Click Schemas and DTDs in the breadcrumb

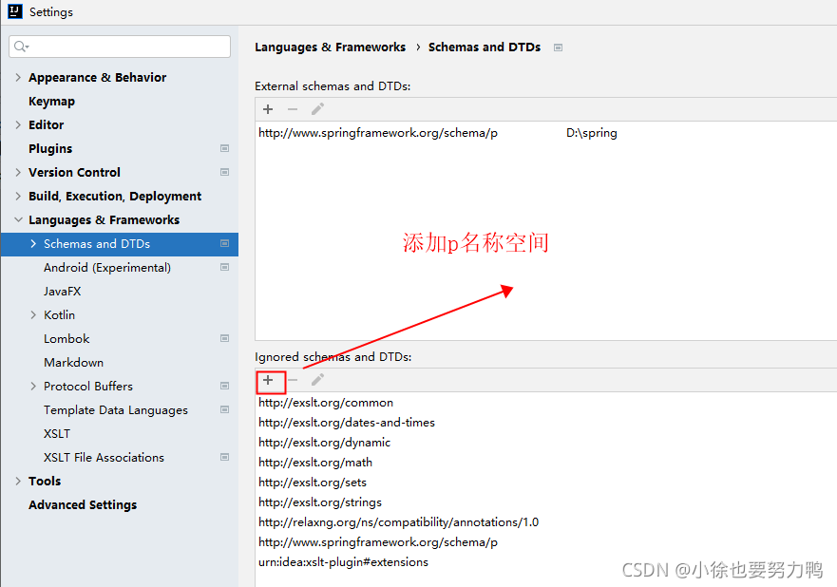(485, 47)
